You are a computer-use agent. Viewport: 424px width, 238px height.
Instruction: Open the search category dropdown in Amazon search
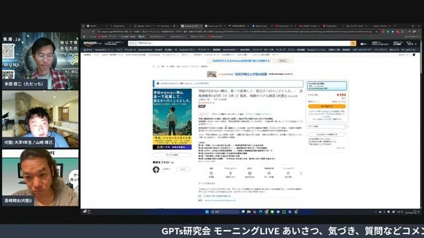coord(132,43)
